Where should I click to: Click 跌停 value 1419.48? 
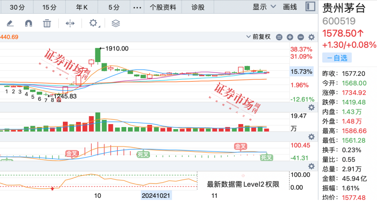[x=354, y=102]
